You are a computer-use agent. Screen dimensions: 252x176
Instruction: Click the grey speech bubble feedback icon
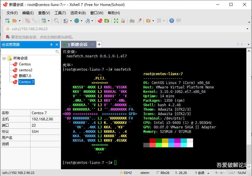179,21
